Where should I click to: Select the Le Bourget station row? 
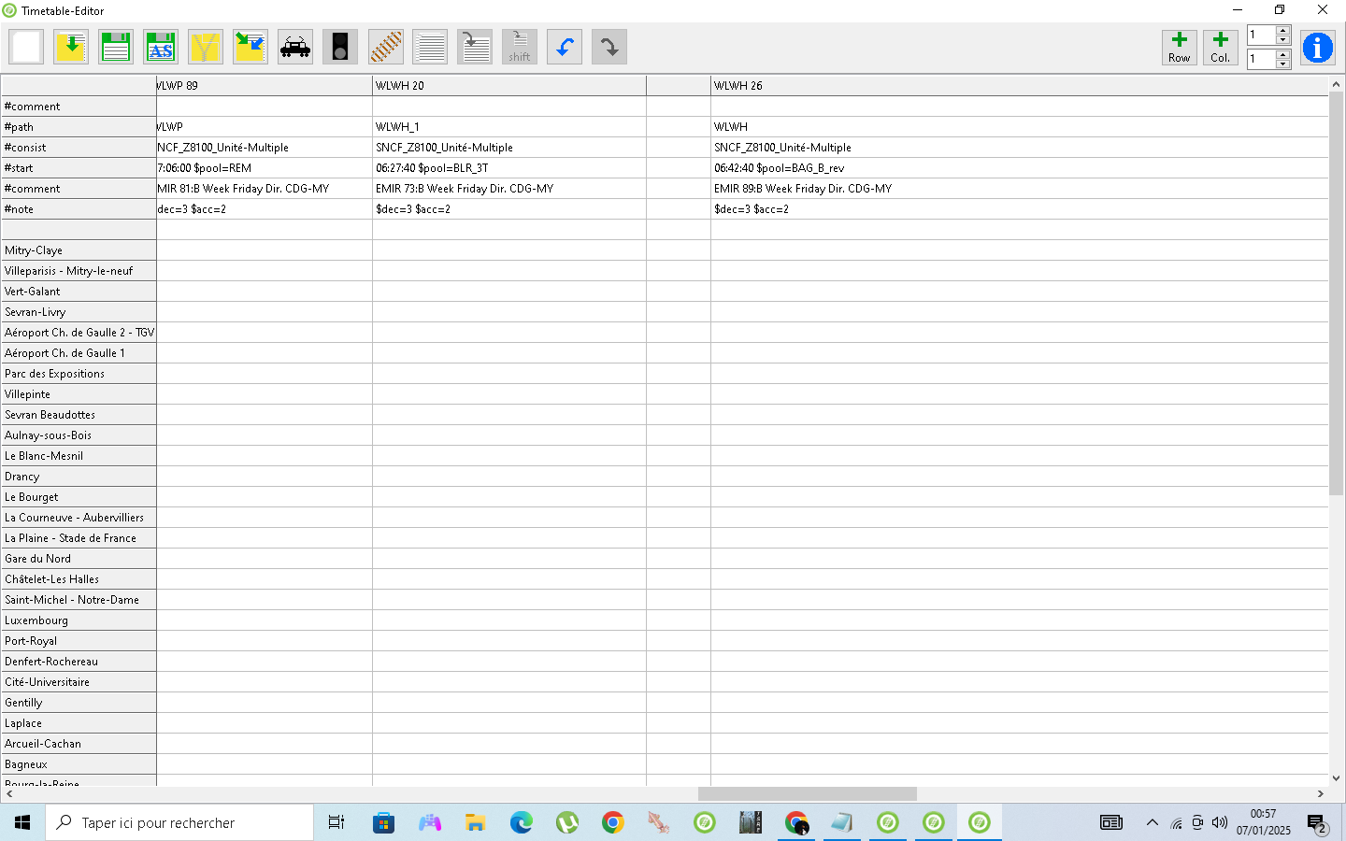(x=79, y=496)
